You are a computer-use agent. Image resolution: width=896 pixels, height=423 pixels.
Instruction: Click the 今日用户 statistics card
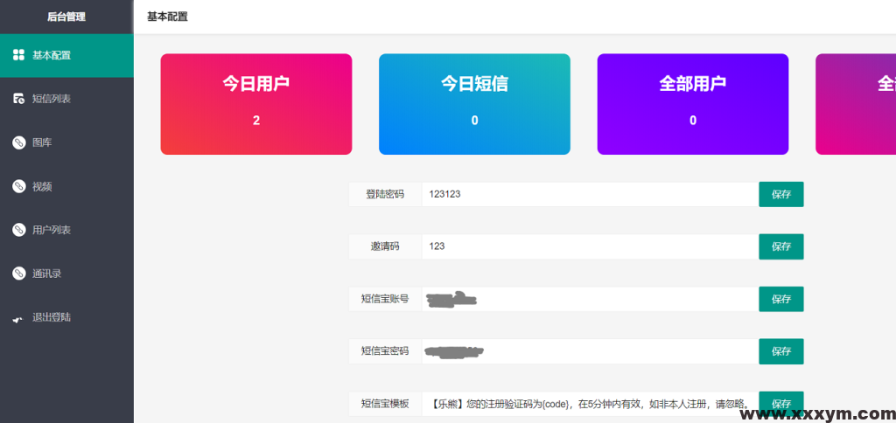pos(256,104)
